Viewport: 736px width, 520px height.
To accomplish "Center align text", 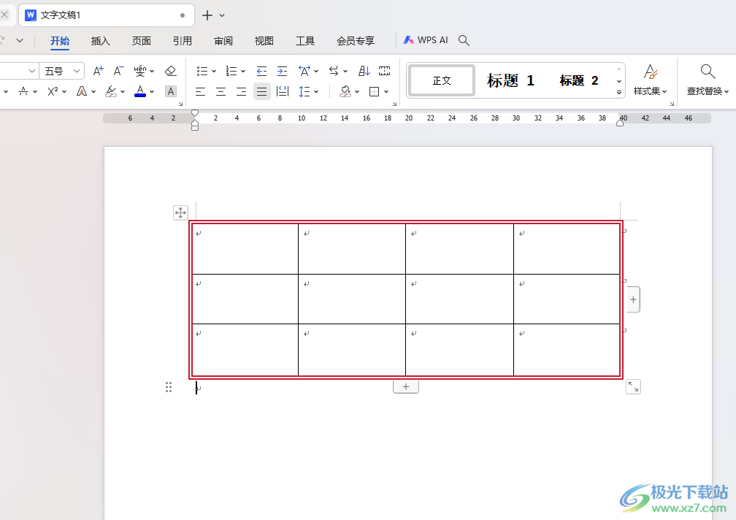I will coord(221,91).
